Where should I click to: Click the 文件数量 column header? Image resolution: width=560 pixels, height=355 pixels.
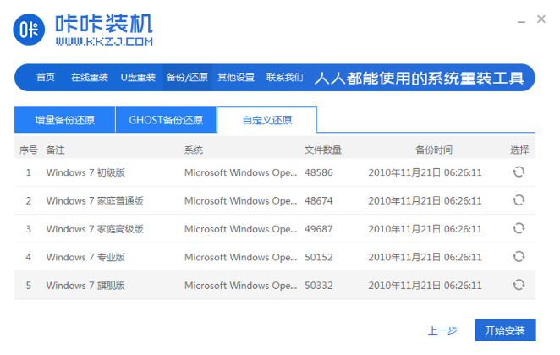[323, 150]
